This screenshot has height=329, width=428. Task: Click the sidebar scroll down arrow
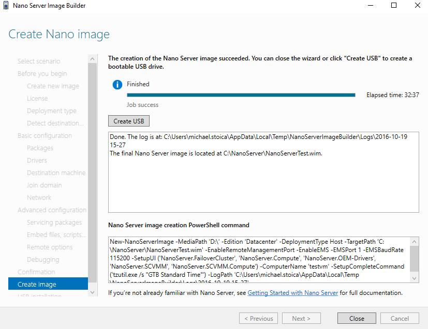point(92,292)
